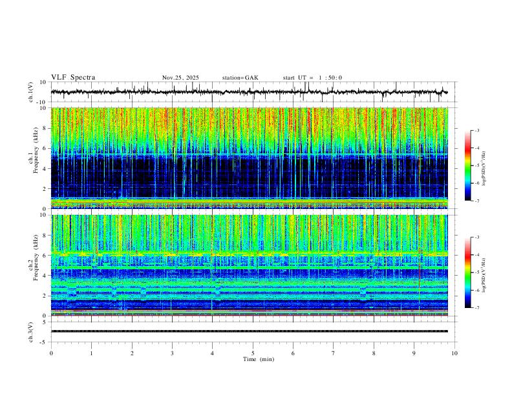This screenshot has width=512, height=396.
Task: Click the "-3" label on ch.1 colorbar
Action: coord(477,130)
